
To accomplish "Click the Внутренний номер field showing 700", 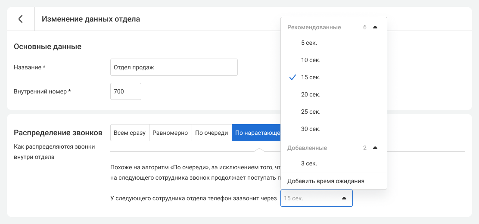I will [125, 91].
